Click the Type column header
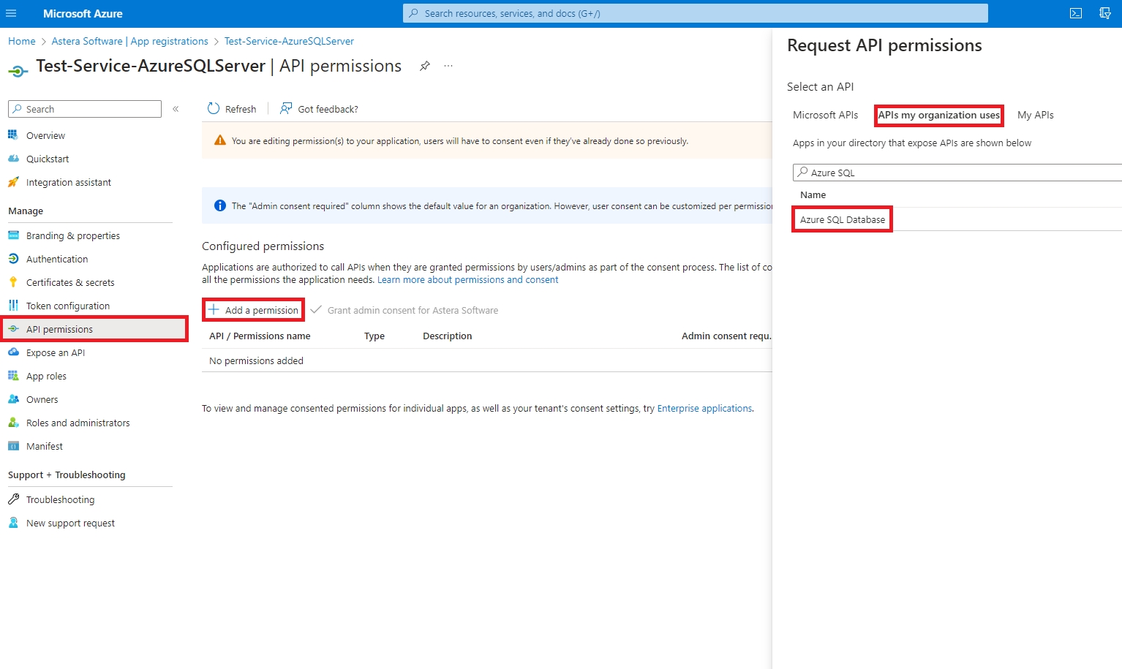 click(x=374, y=336)
